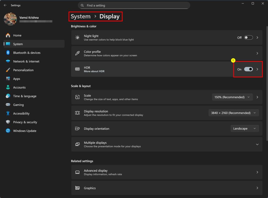Screen dimensions: 268x198
Task: Click the Scale icon
Action: [77, 97]
